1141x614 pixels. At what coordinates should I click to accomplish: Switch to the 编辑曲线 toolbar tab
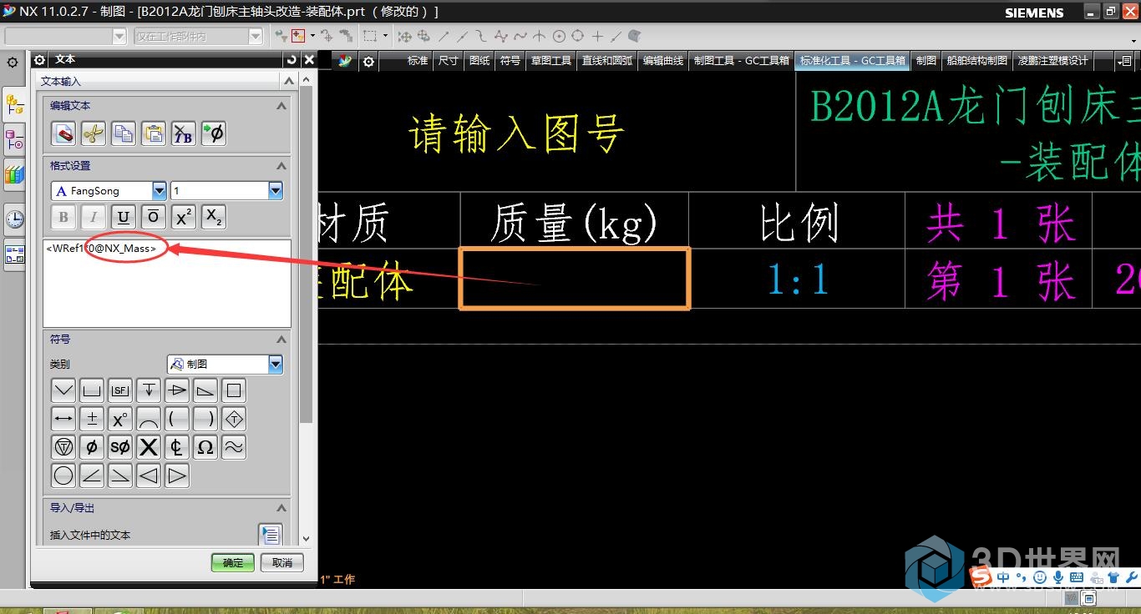pyautogui.click(x=663, y=61)
